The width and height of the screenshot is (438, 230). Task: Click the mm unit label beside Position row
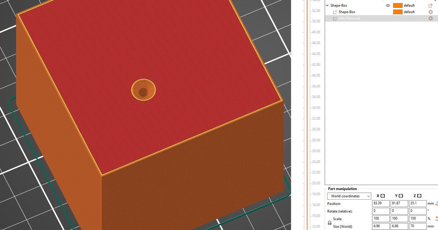tap(431, 203)
